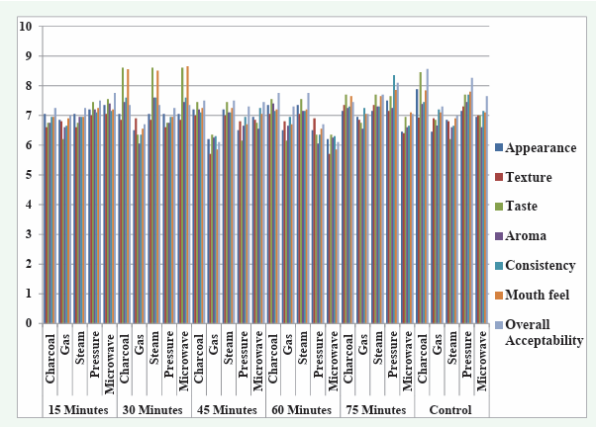596x427 pixels.
Task: Select the teal Consistency legend marker
Action: click(499, 265)
